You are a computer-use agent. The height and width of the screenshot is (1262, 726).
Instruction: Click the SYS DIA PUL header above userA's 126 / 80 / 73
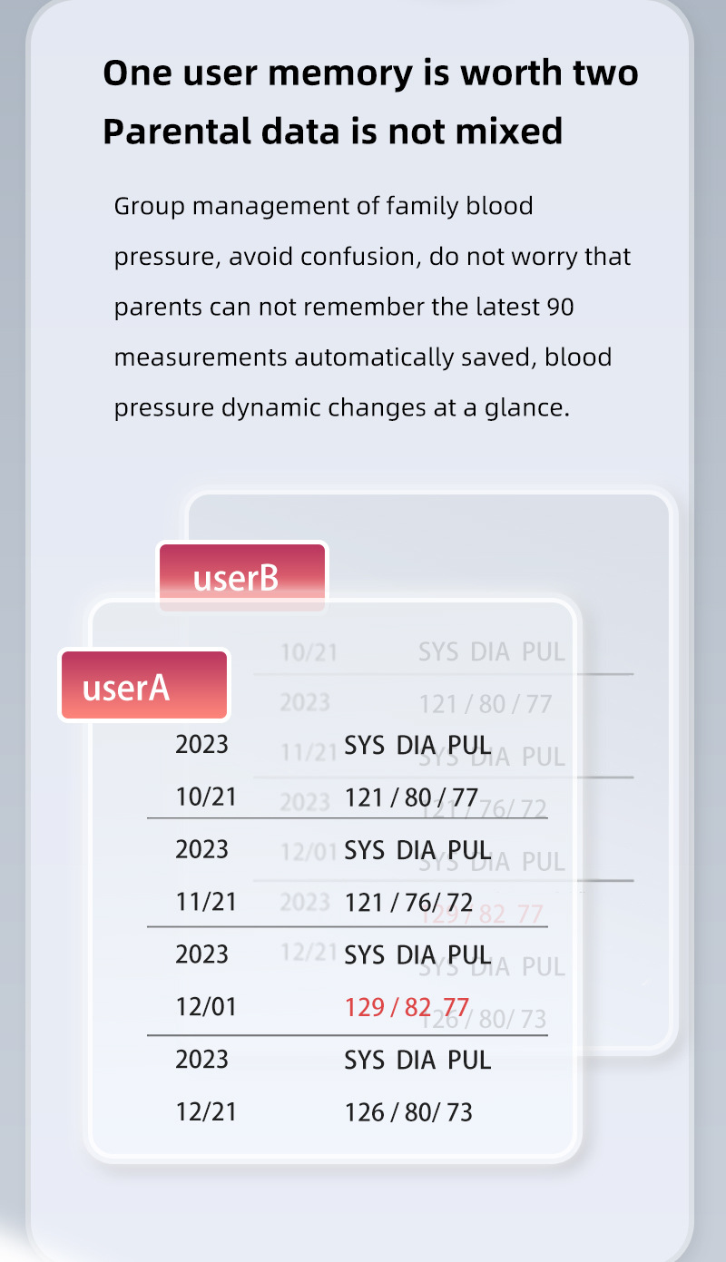[417, 1060]
